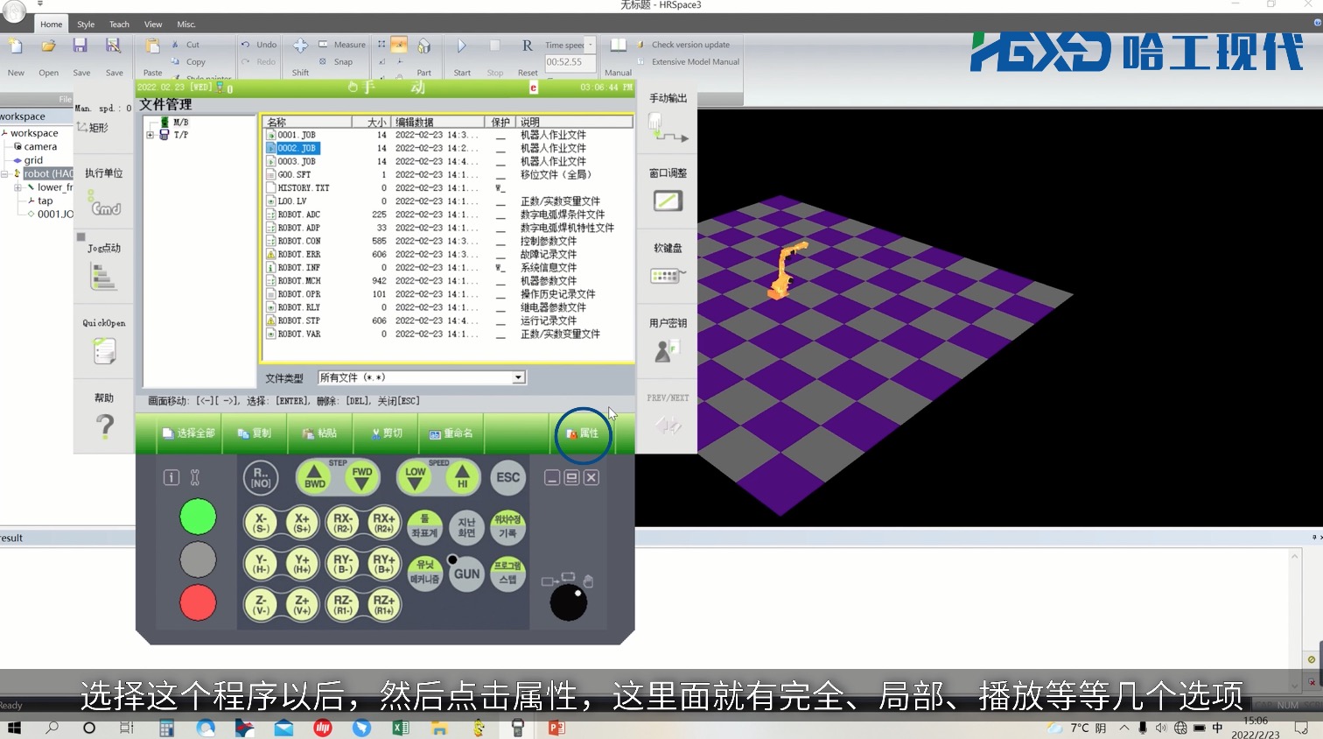Collapse the robot node in workspace tree
1323x739 pixels.
pyautogui.click(x=4, y=174)
